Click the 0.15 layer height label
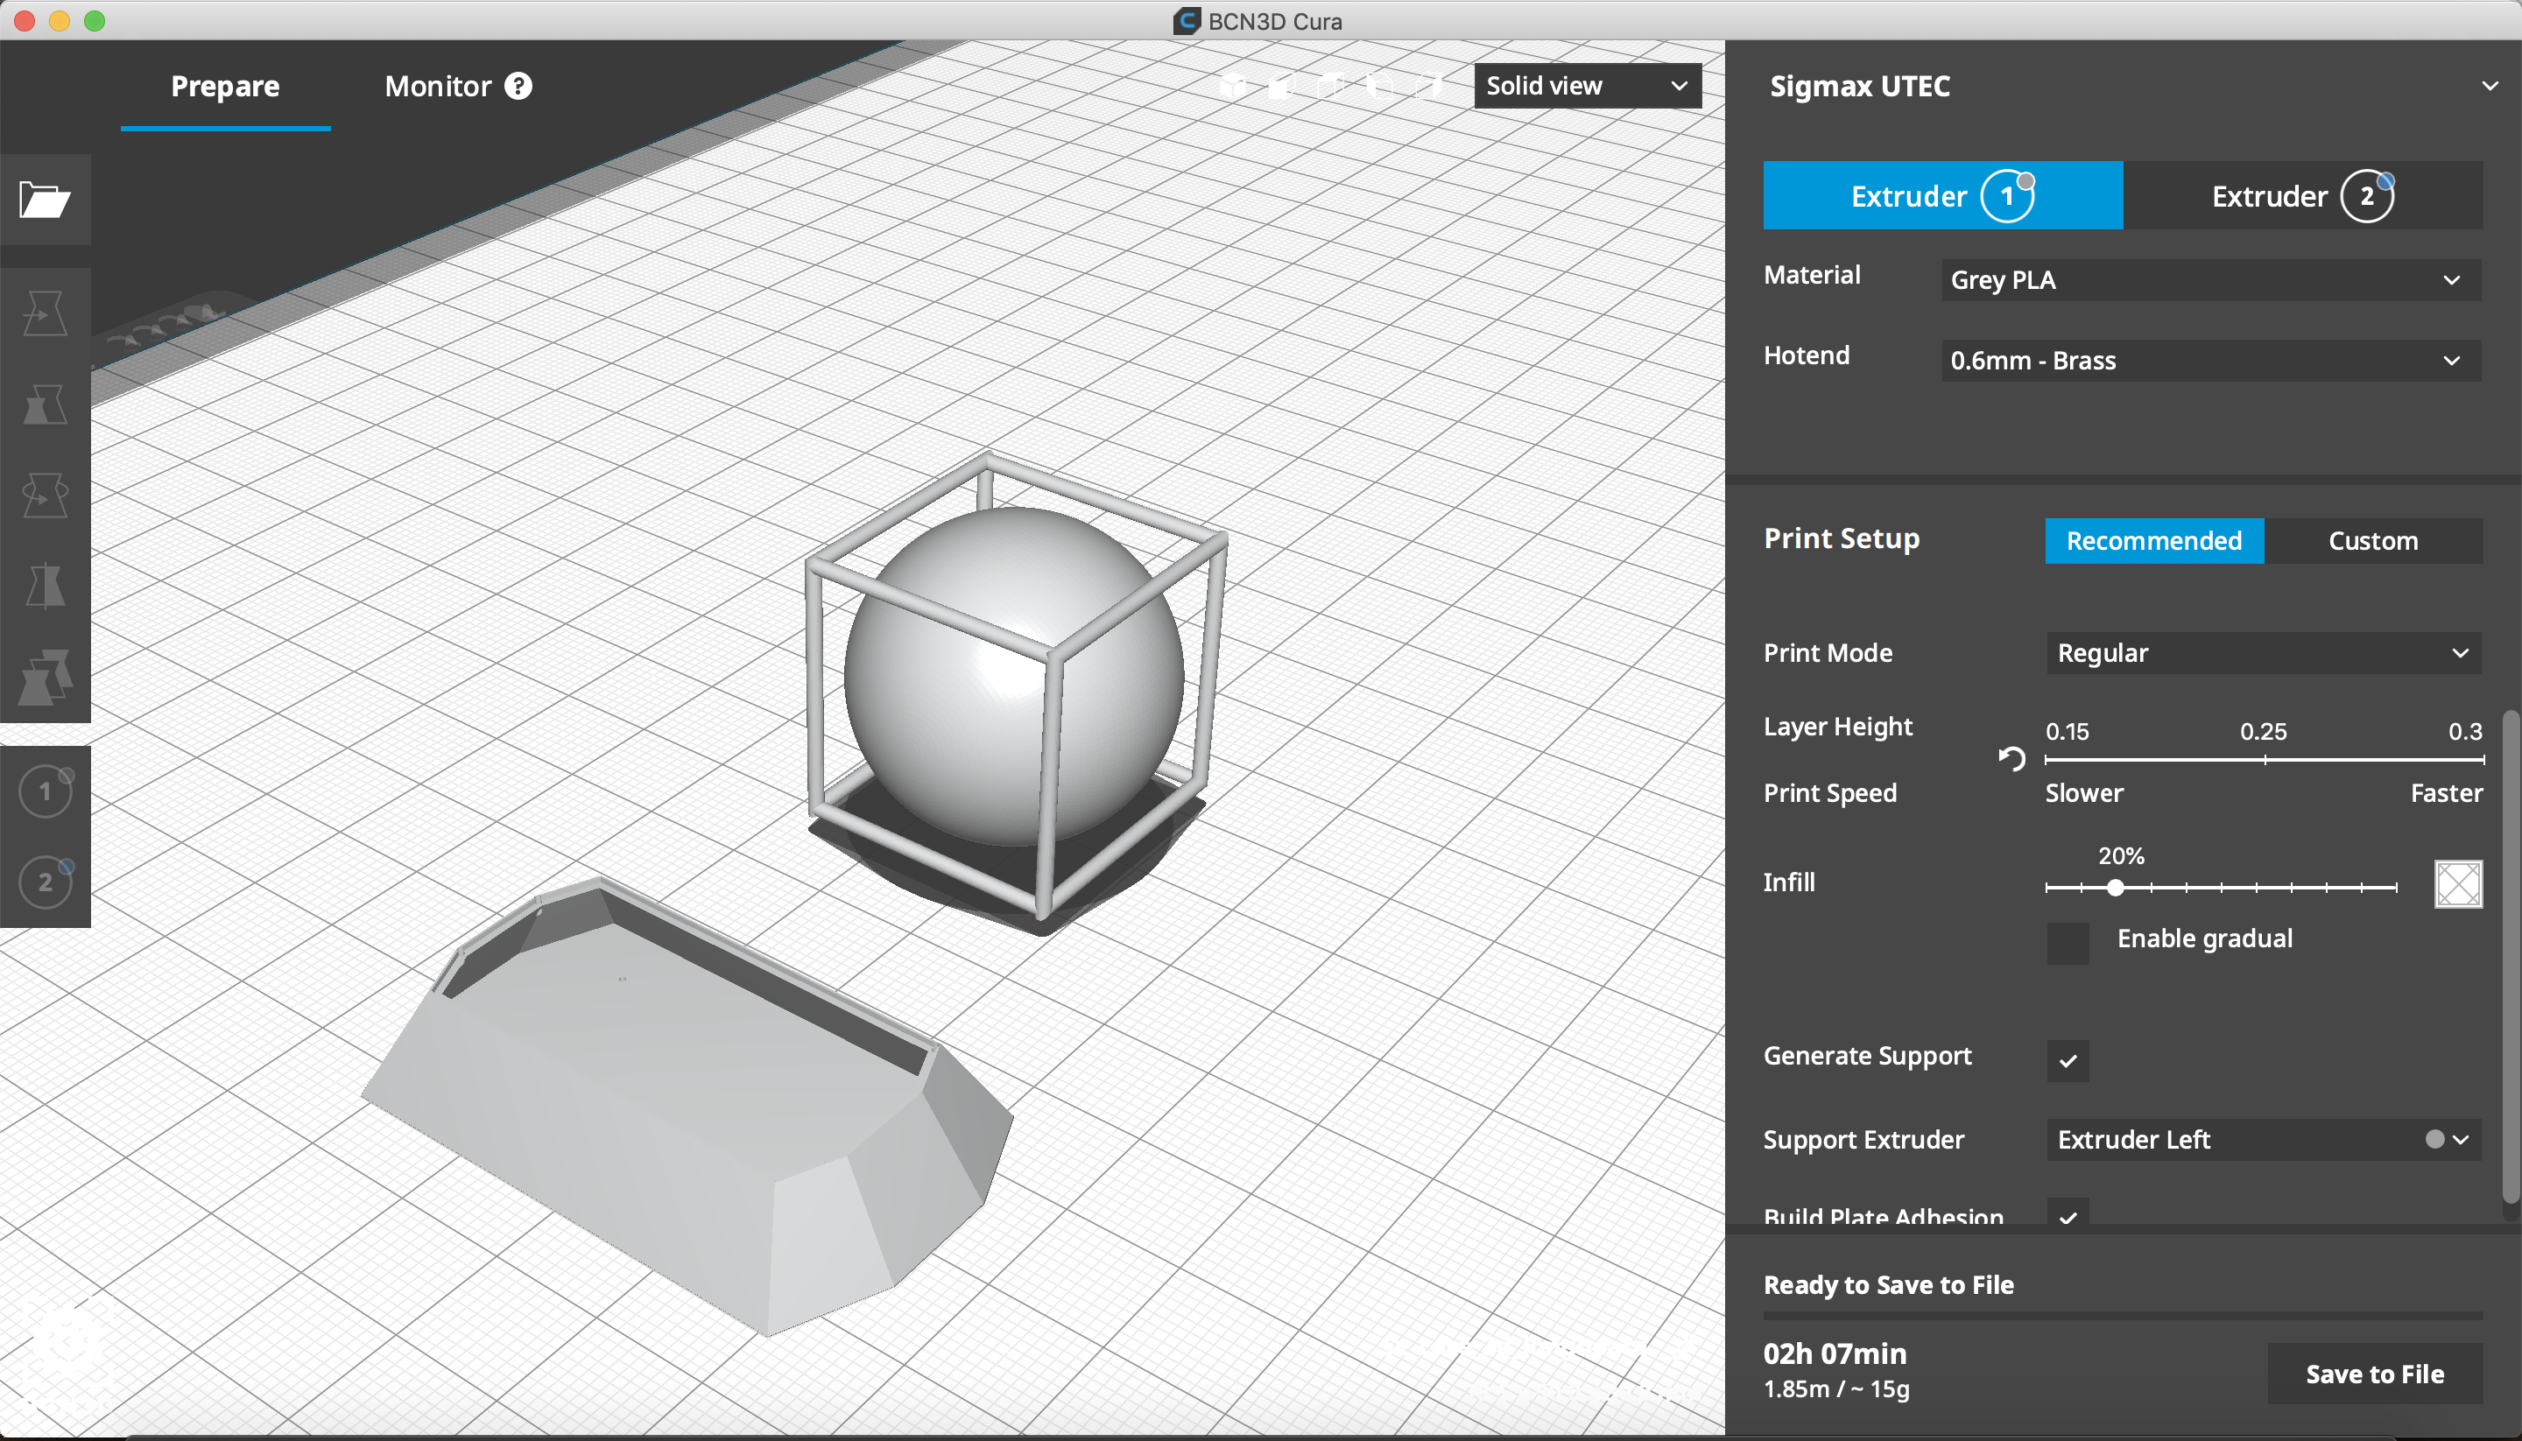 [2068, 731]
